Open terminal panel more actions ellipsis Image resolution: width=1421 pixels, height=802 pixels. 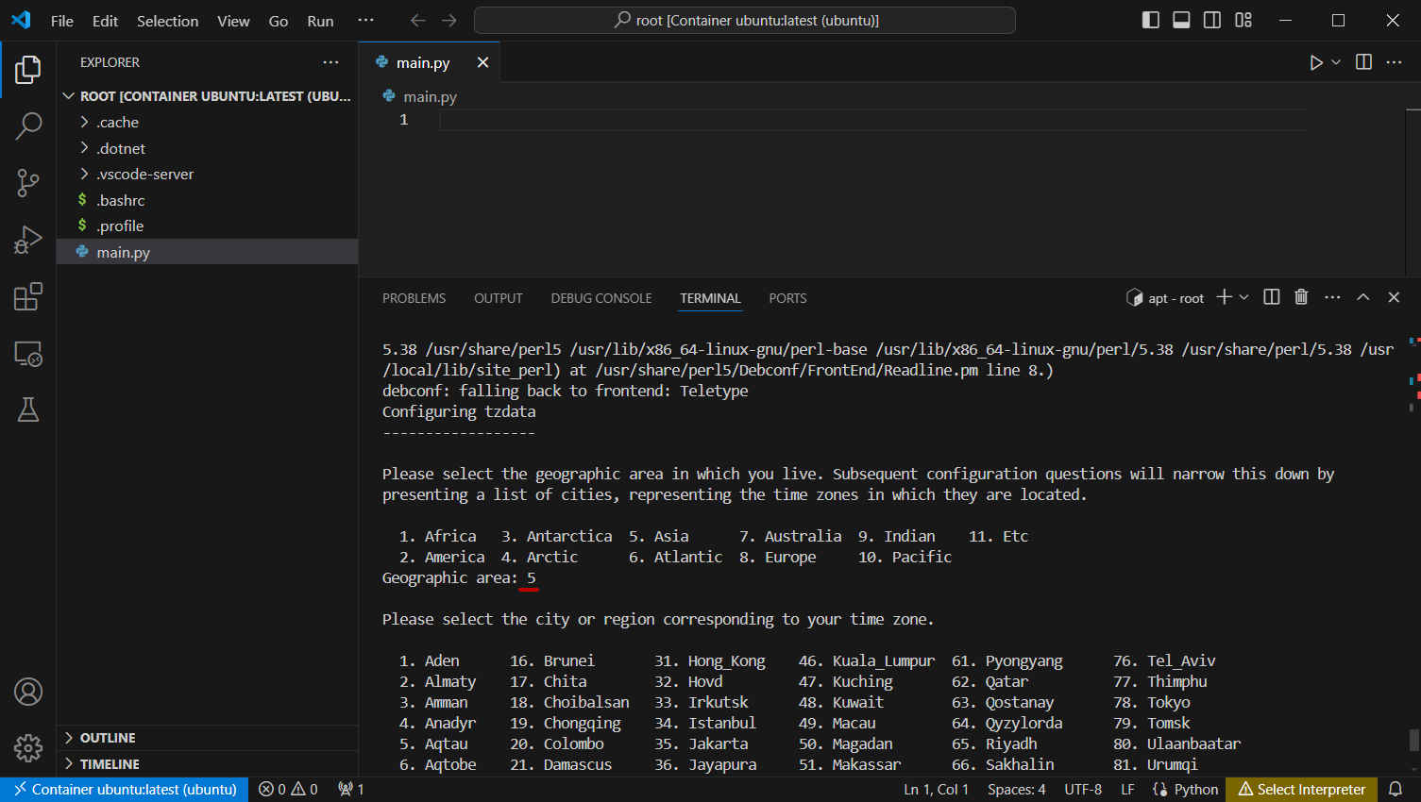[x=1332, y=297]
